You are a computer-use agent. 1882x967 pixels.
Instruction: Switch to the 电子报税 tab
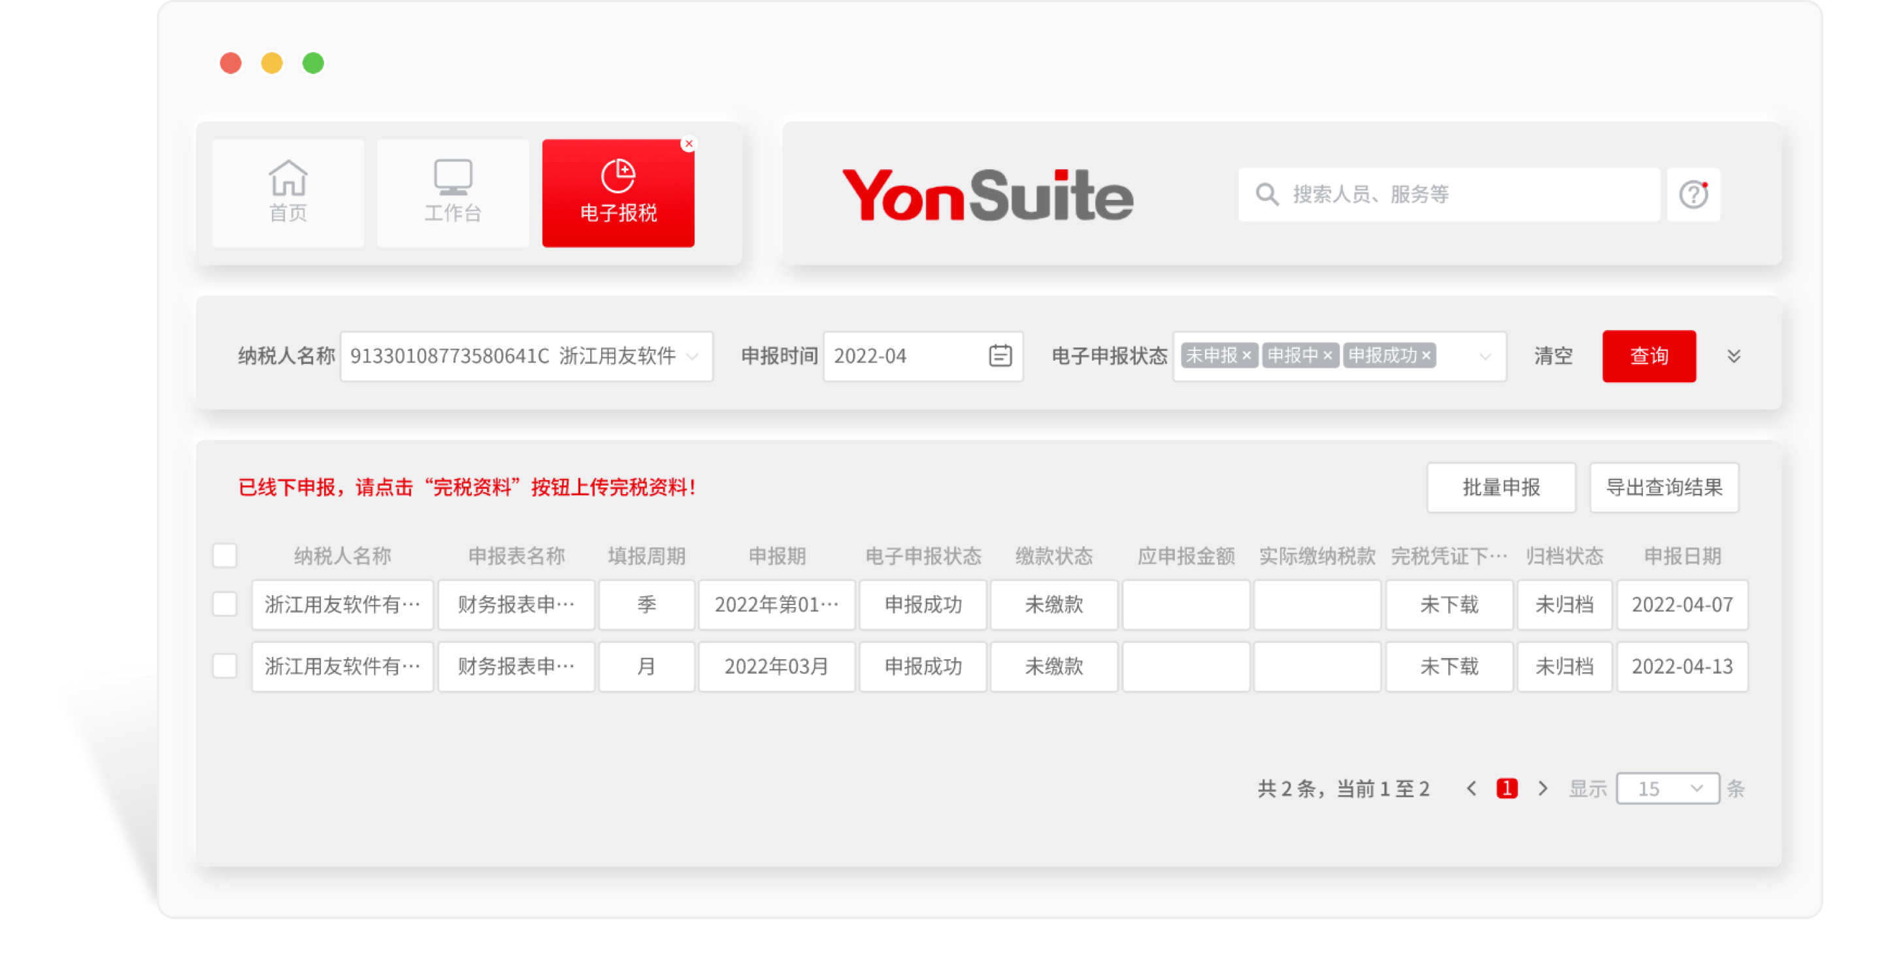618,193
